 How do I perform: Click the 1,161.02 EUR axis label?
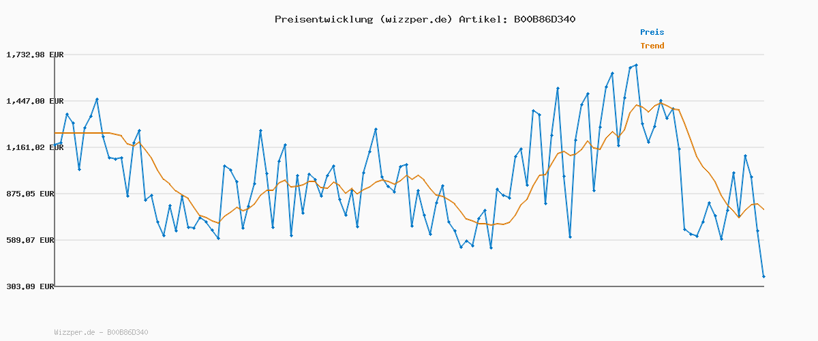pyautogui.click(x=35, y=147)
